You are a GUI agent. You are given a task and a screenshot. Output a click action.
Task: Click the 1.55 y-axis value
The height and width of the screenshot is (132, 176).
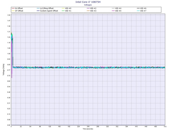(9, 15)
